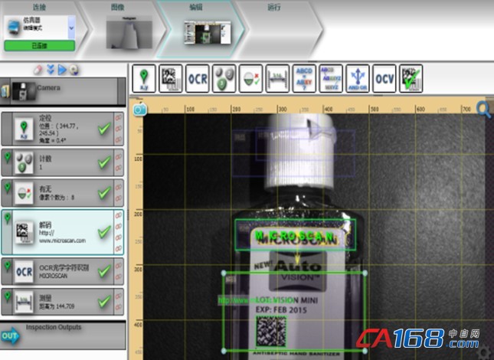
Task: Grab bottom-left handle of decode region box
Action: (224, 350)
